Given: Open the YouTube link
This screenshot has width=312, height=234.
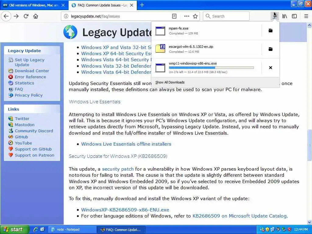Looking at the screenshot, I should click(x=23, y=143).
